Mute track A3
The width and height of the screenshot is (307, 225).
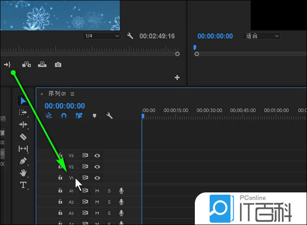coord(97,213)
